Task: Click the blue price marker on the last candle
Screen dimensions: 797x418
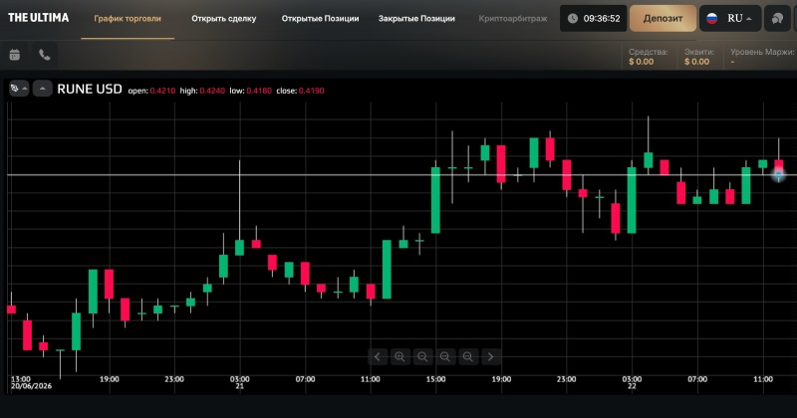Action: [x=778, y=175]
